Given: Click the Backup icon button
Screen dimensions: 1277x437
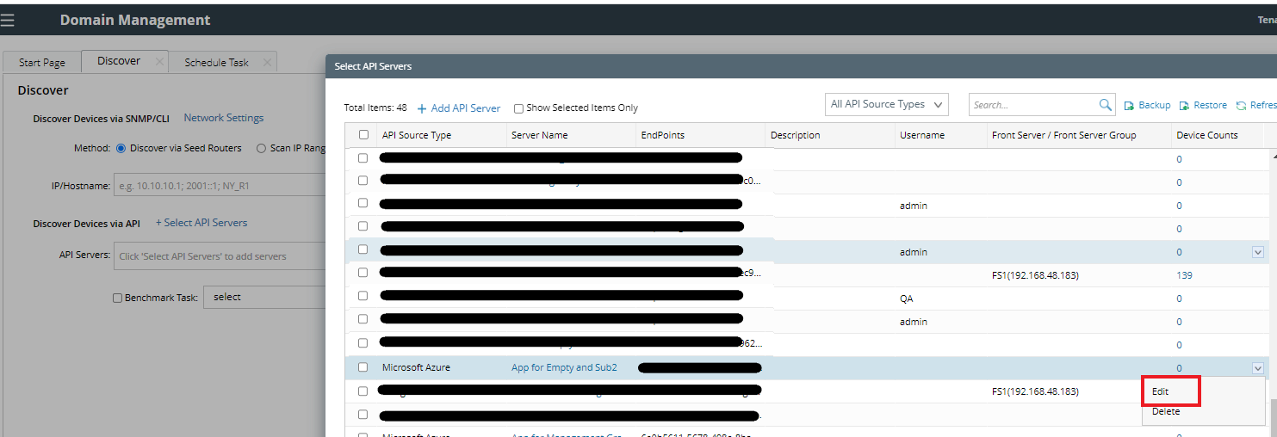Looking at the screenshot, I should click(x=1148, y=105).
